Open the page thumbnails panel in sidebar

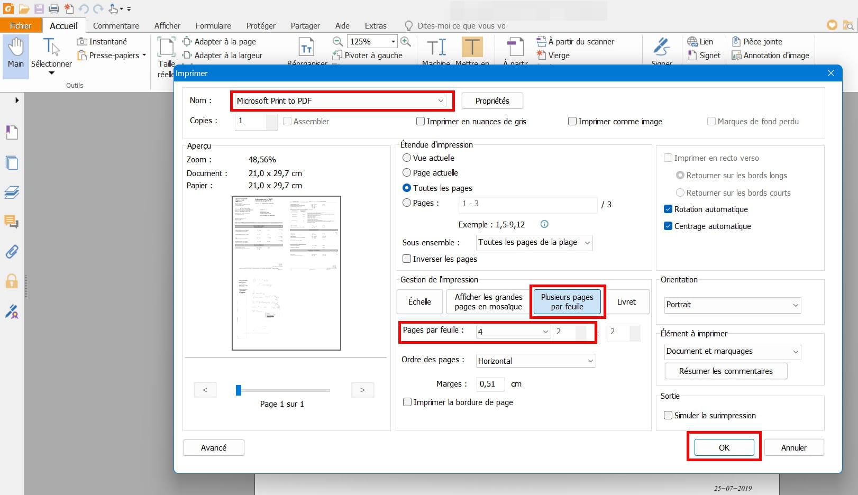click(x=12, y=162)
